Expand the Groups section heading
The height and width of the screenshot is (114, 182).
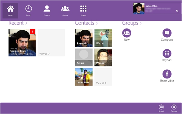pos(132,23)
